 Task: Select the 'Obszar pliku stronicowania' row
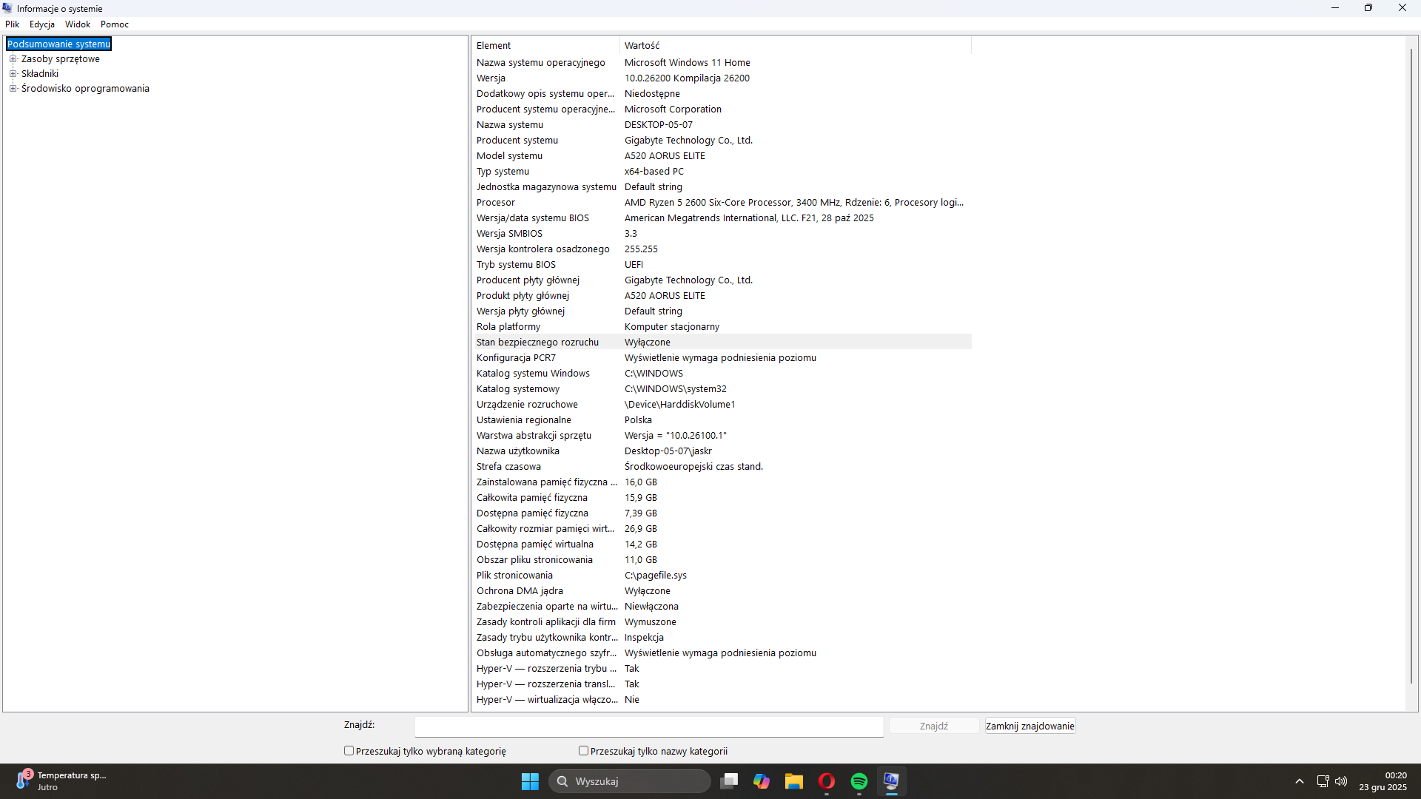pyautogui.click(x=722, y=560)
